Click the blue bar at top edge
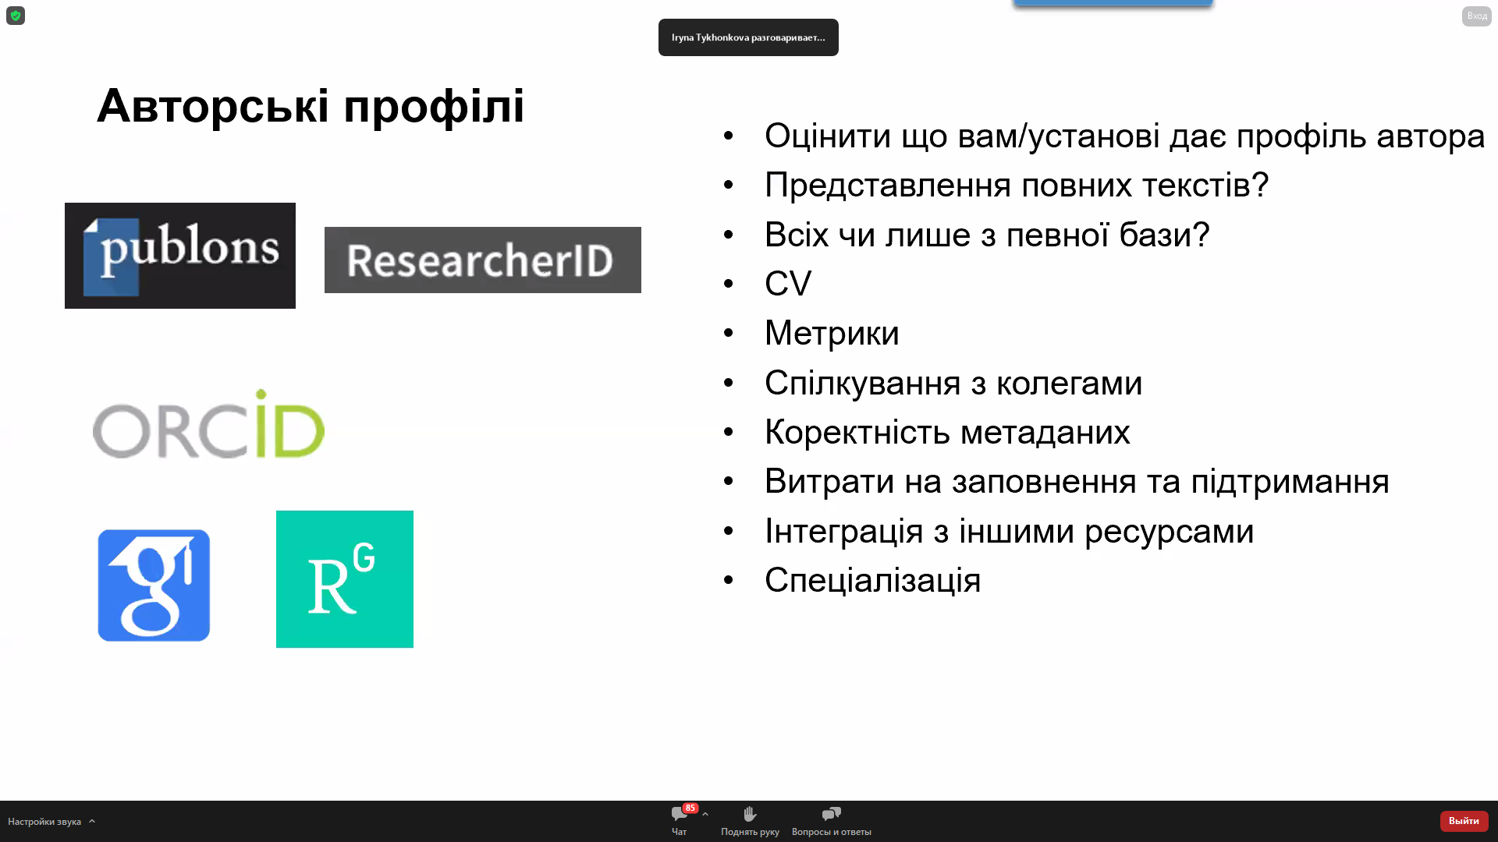 [1113, 3]
